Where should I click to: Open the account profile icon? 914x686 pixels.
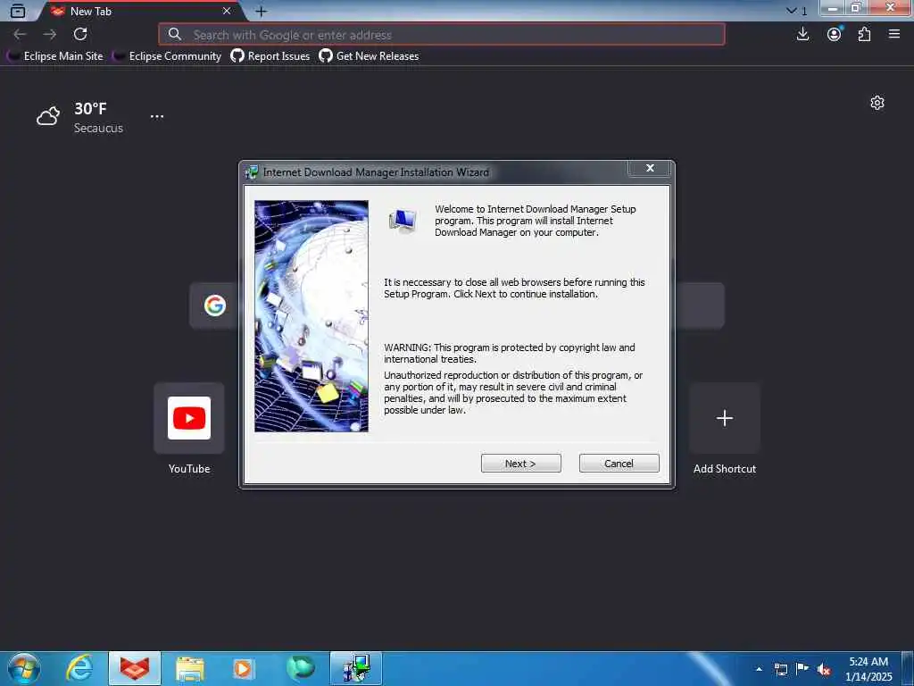click(835, 35)
